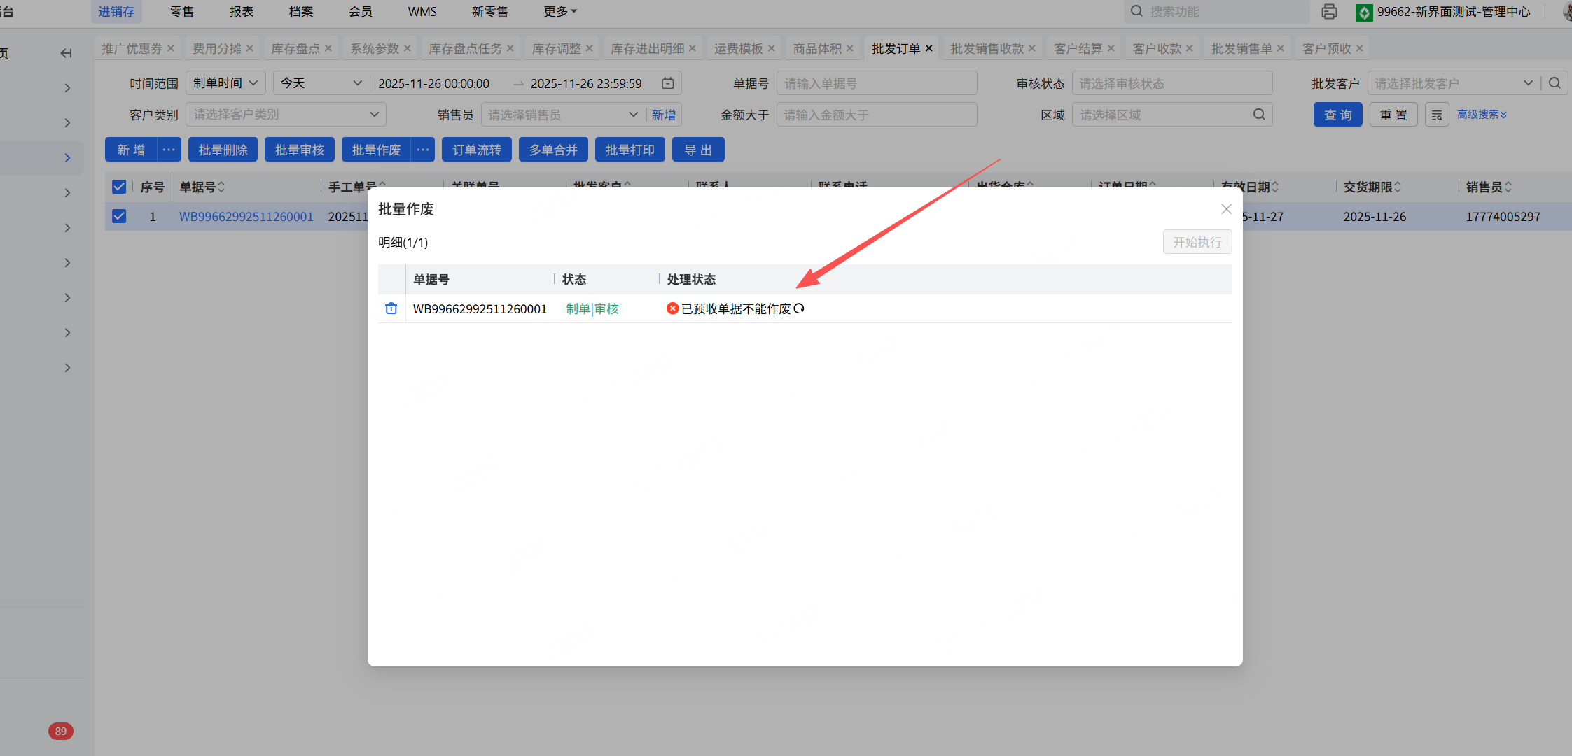Viewport: 1572px width, 756px height.
Task: Switch to the 批发销售单 tab
Action: tap(1241, 48)
